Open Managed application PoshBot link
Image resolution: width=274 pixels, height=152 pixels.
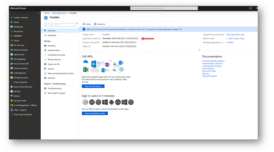click(230, 42)
